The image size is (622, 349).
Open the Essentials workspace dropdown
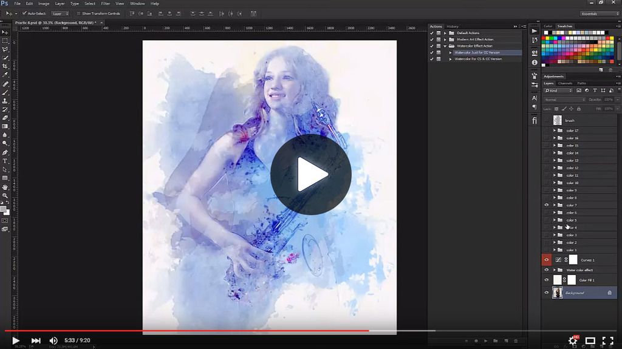(600, 13)
